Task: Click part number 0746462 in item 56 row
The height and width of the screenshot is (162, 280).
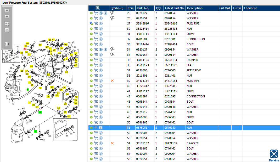Action: point(142,148)
